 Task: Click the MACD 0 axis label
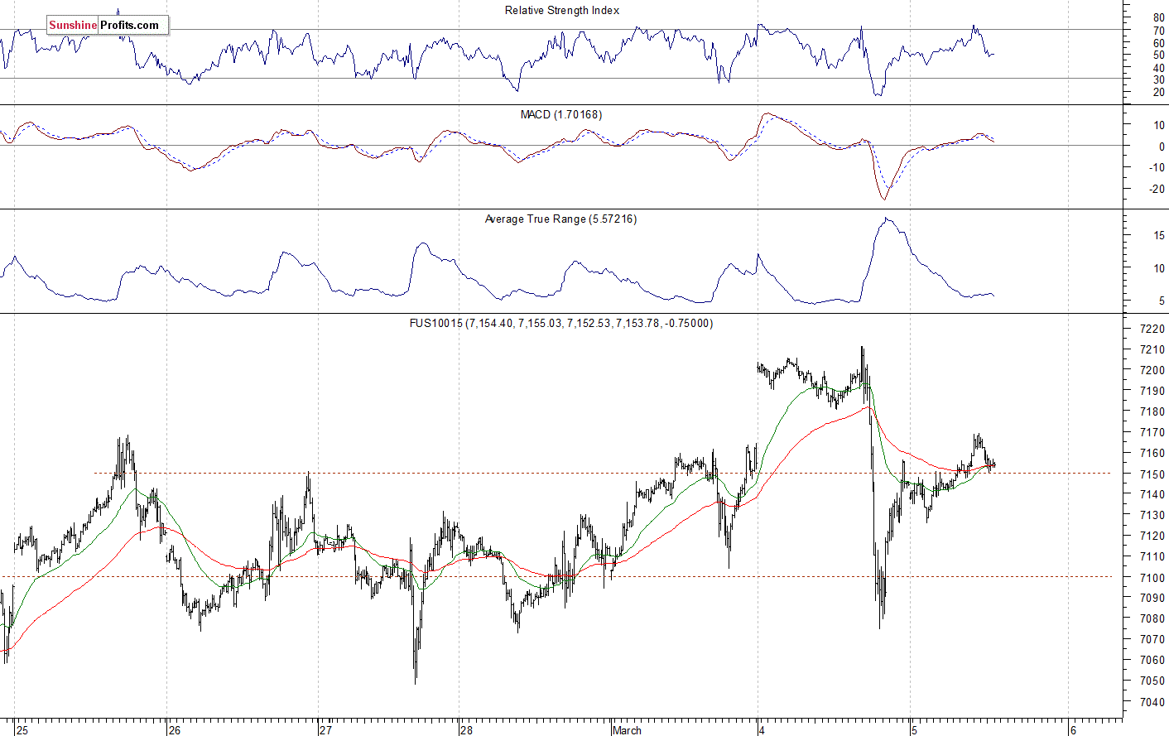pyautogui.click(x=1162, y=147)
